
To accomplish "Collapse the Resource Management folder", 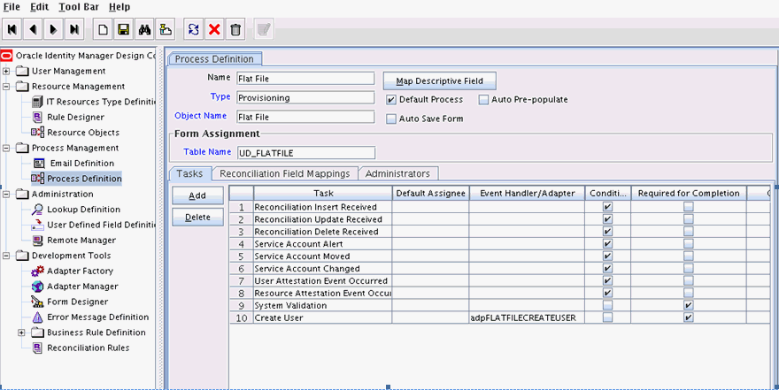I will [x=6, y=87].
